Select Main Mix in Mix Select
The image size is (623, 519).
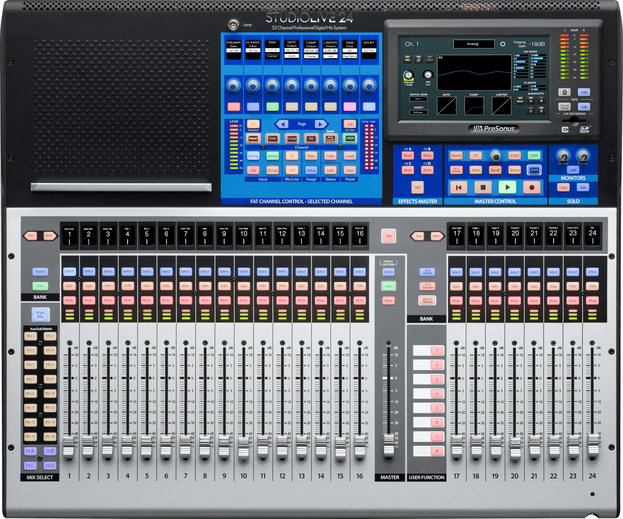[40, 315]
